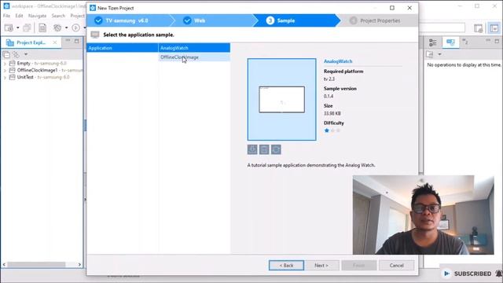Click the document toolbar icon

click(x=42, y=28)
